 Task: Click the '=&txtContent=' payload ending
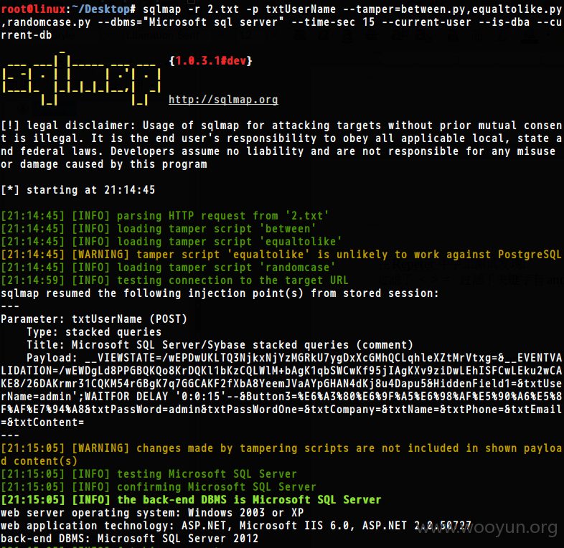click(42, 422)
